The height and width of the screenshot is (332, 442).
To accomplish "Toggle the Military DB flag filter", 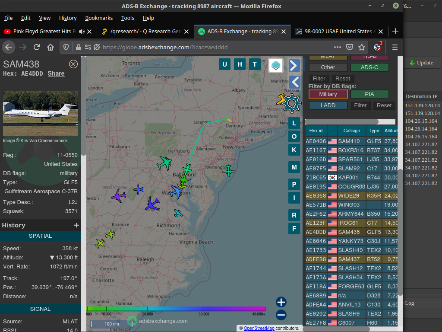I will pos(328,94).
